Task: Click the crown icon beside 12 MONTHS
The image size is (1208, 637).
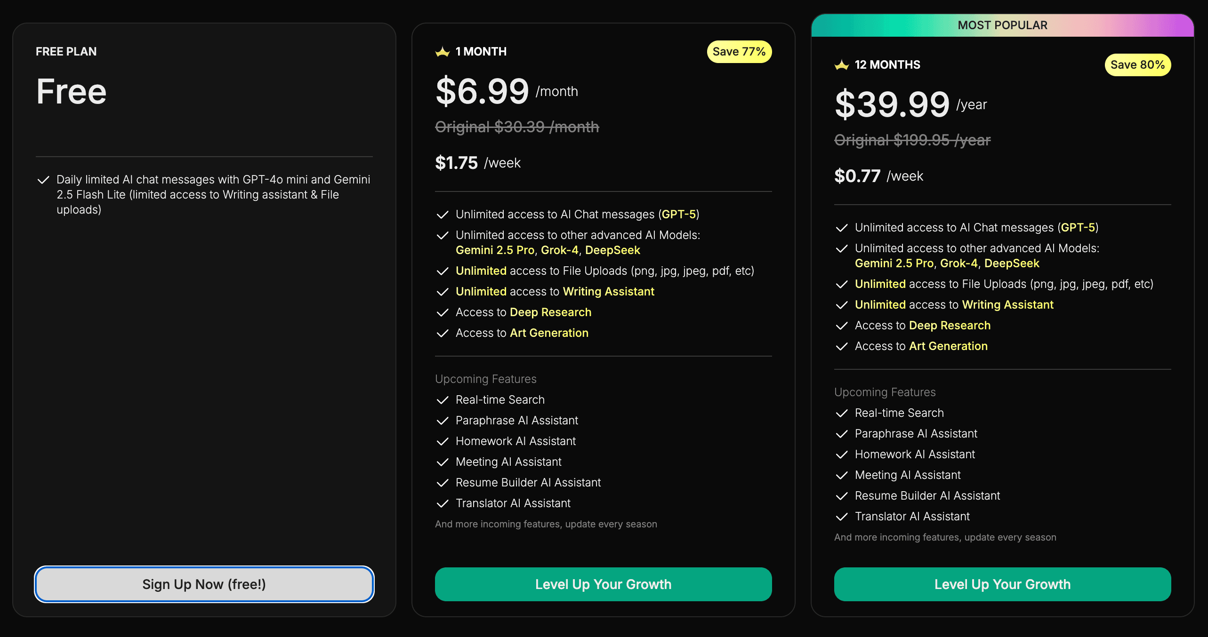Action: 842,64
